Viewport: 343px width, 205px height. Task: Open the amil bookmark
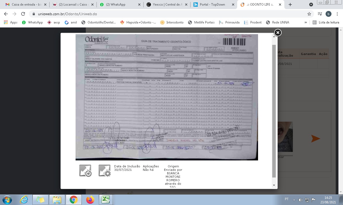pyautogui.click(x=71, y=22)
